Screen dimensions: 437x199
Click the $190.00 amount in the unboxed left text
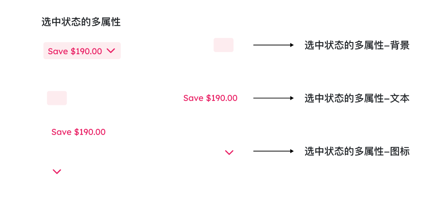point(90,132)
